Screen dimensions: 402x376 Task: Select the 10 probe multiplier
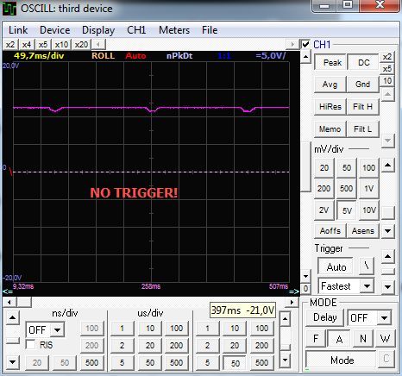tap(387, 81)
